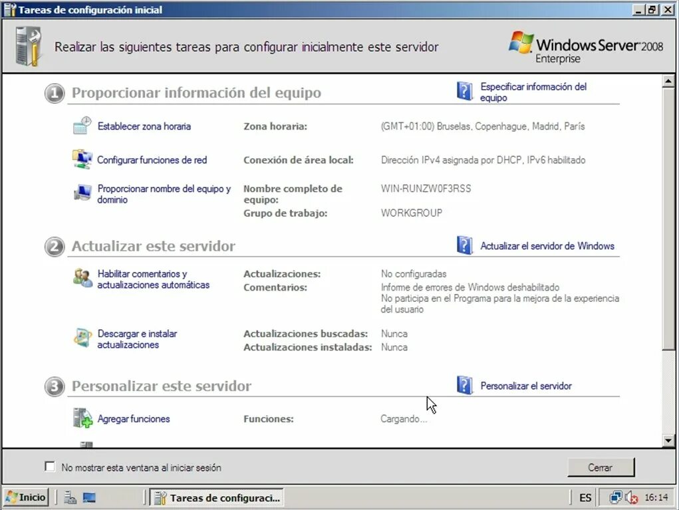The width and height of the screenshot is (679, 510).
Task: Click Informe de errores de Windows deshabilitado text
Action: pos(470,287)
